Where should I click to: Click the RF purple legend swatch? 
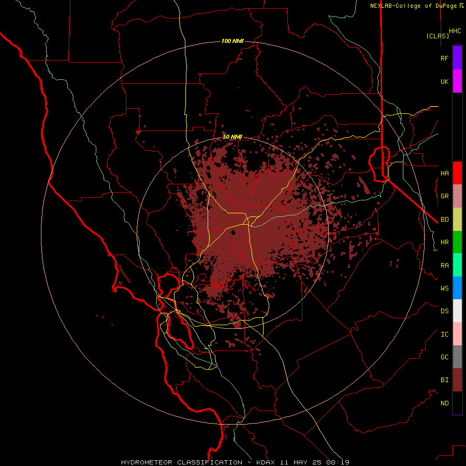point(457,58)
